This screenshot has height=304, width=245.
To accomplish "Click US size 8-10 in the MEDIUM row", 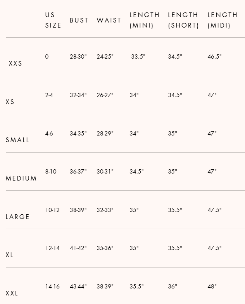I will pos(51,172).
